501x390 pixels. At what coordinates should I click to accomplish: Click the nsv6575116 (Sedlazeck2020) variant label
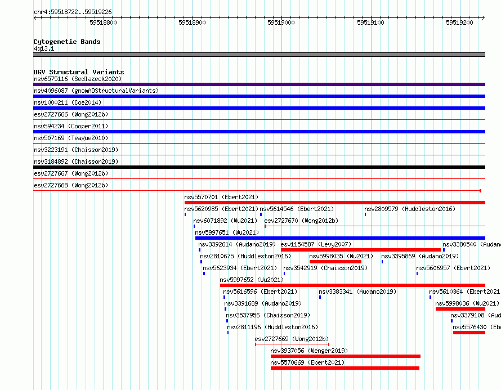(78, 79)
